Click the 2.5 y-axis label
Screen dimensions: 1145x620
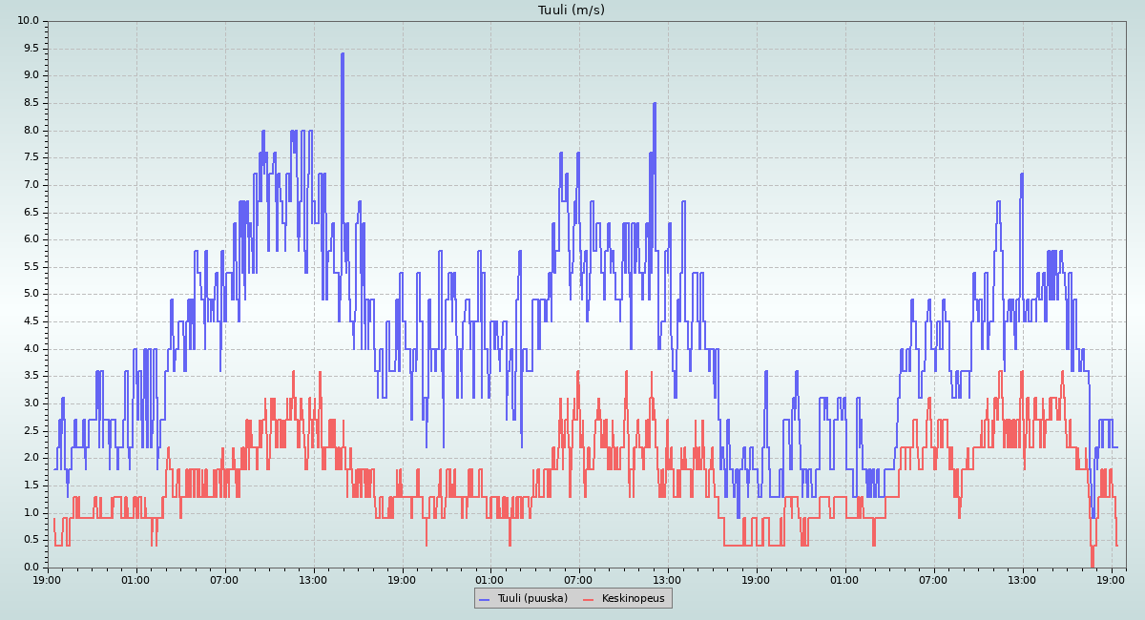coord(31,430)
